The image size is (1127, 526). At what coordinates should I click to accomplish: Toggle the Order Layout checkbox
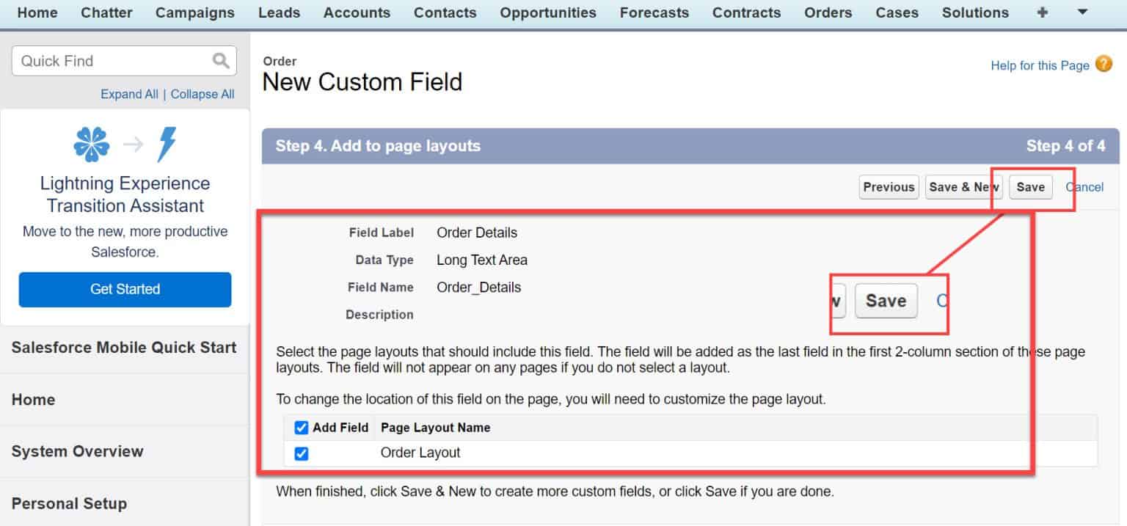pos(300,453)
